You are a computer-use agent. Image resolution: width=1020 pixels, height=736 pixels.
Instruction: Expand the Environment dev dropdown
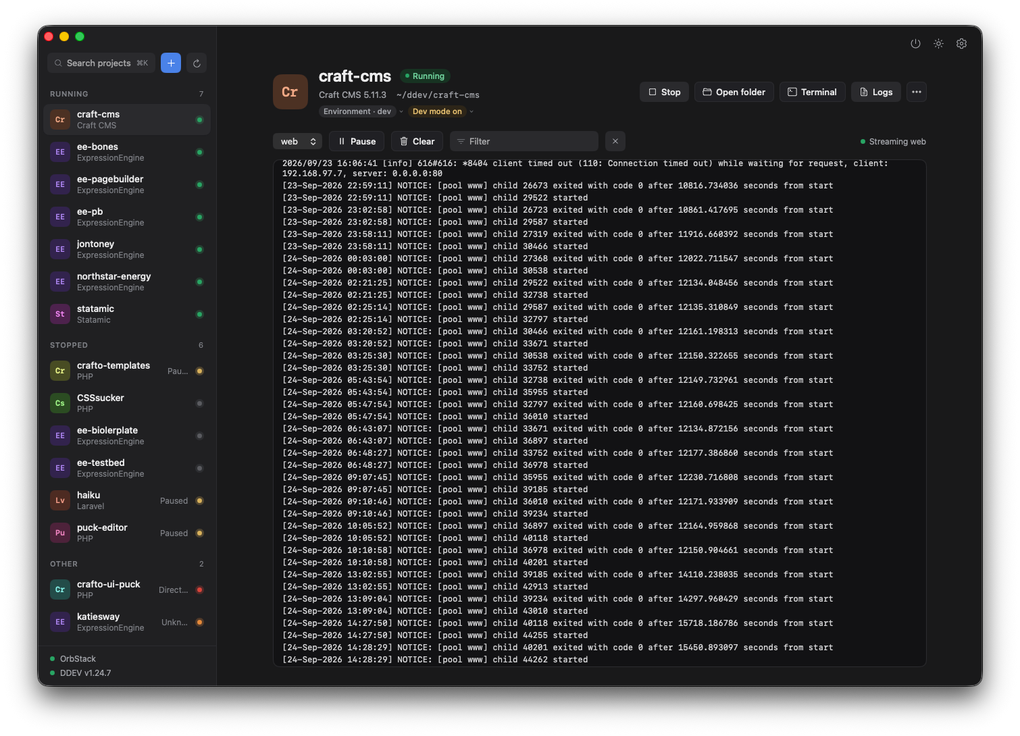point(361,111)
